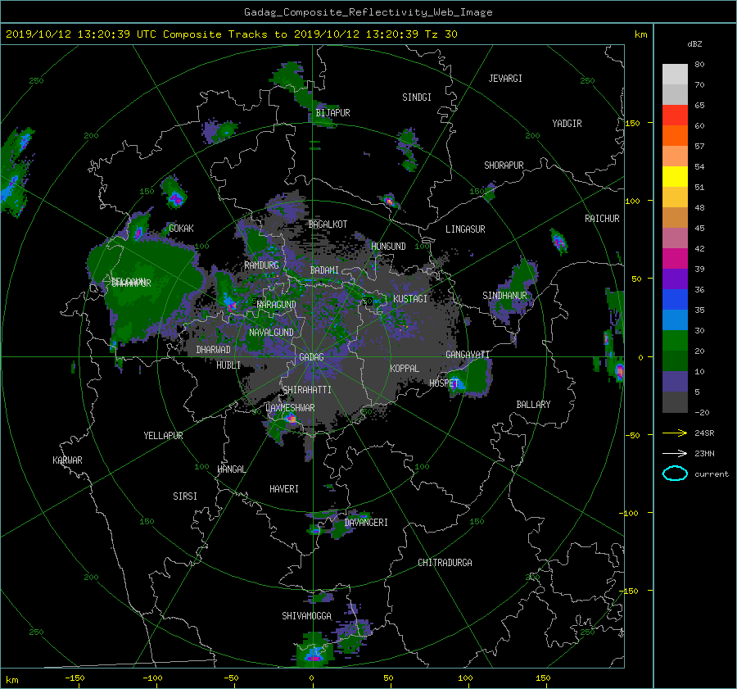
Task: Click the blue 36 dBZ legend swatch
Action: [x=675, y=299]
